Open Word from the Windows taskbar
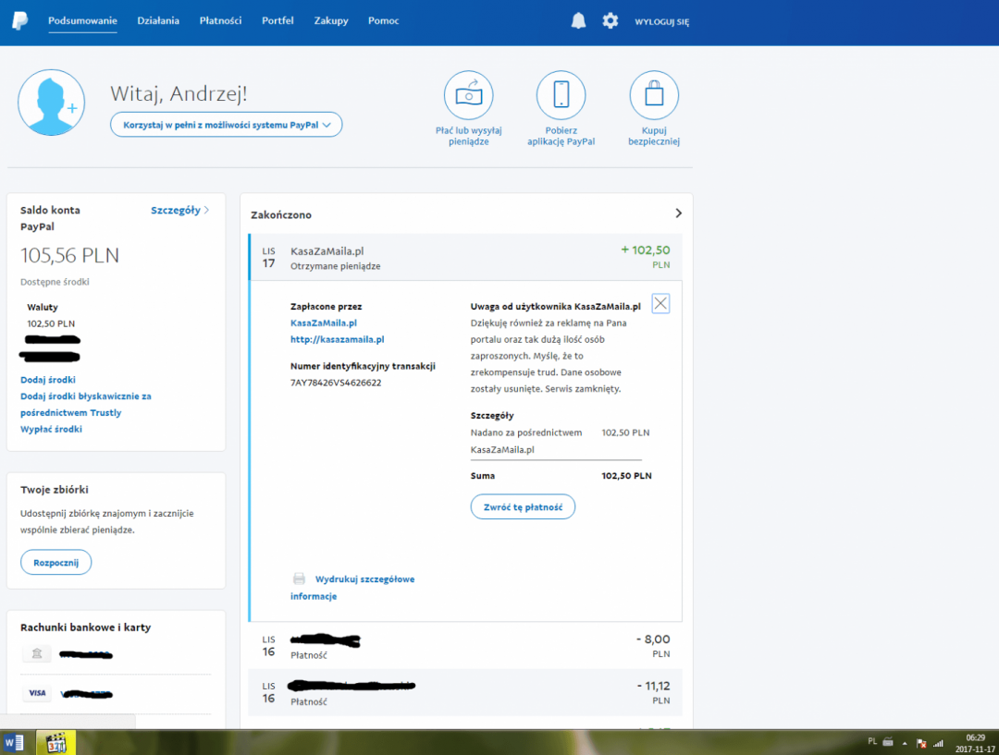Viewport: 999px width, 755px height. point(15,742)
